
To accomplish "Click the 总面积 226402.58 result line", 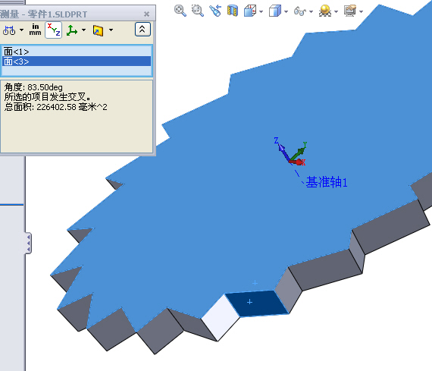I will (x=55, y=107).
